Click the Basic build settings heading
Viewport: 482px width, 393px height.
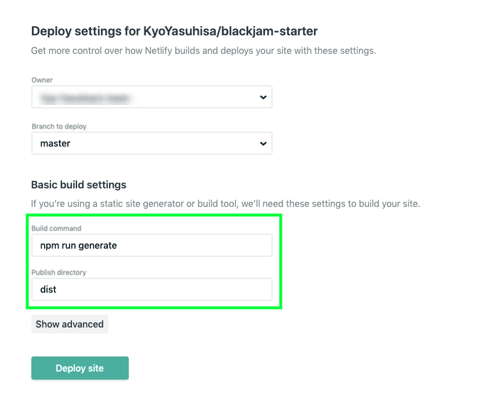pyautogui.click(x=79, y=185)
